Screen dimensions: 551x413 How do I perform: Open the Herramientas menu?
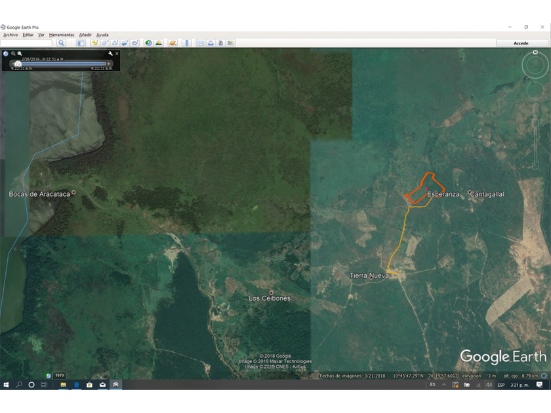coord(62,35)
